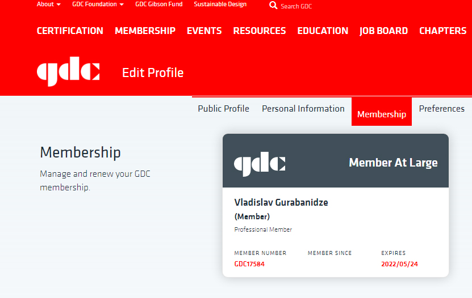Navigate to the Education section
The image size is (472, 298).
(x=323, y=31)
